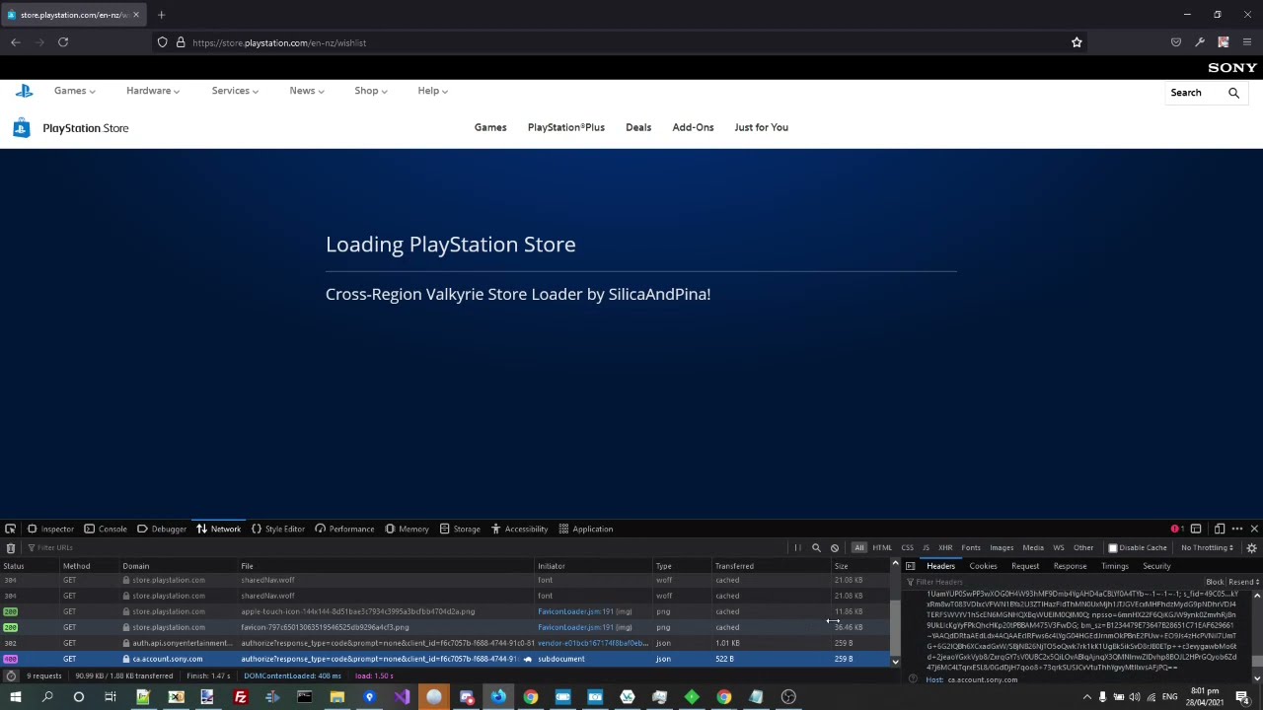Filter requests by HTML

point(882,547)
